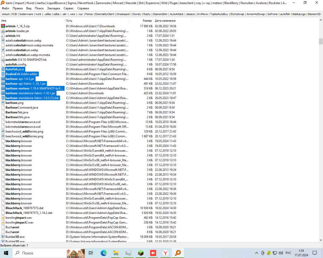The image size is (323, 258).
Task: Click the asteliccelestialmoon.webp file icon
Action: pos(3,41)
